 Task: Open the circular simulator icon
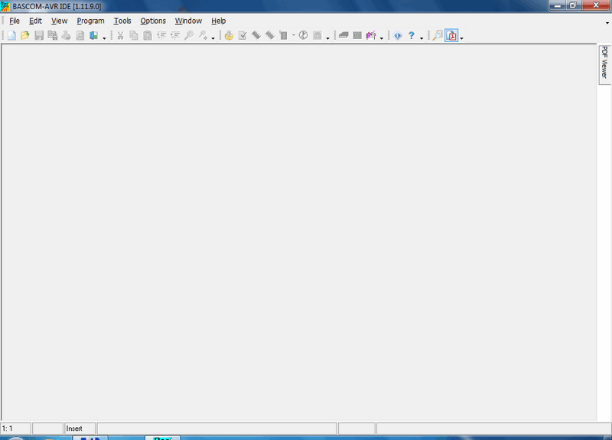click(x=303, y=35)
